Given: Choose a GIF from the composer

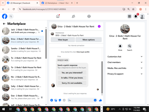Looking at the screenshot, I should coord(64,100).
